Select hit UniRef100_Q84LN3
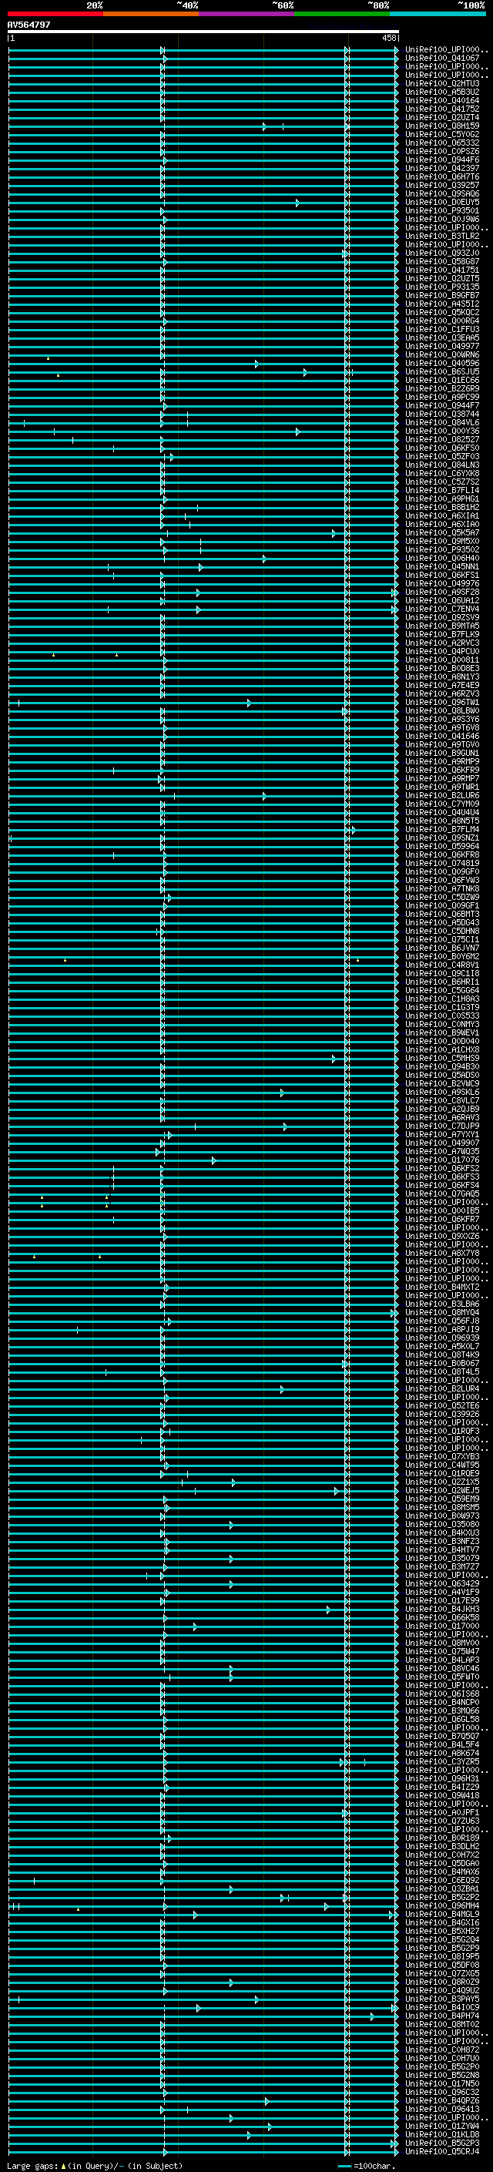This screenshot has height=2172, width=493. coord(442,465)
